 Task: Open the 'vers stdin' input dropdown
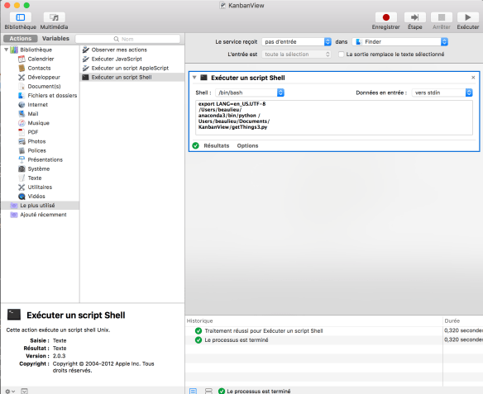442,93
